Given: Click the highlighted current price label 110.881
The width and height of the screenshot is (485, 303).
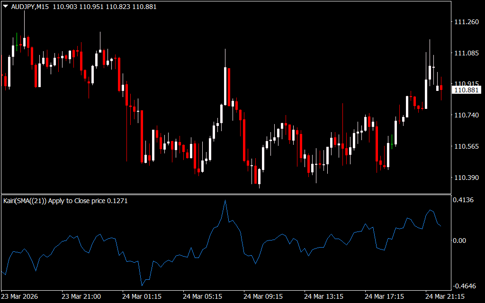Looking at the screenshot, I should click(467, 90).
